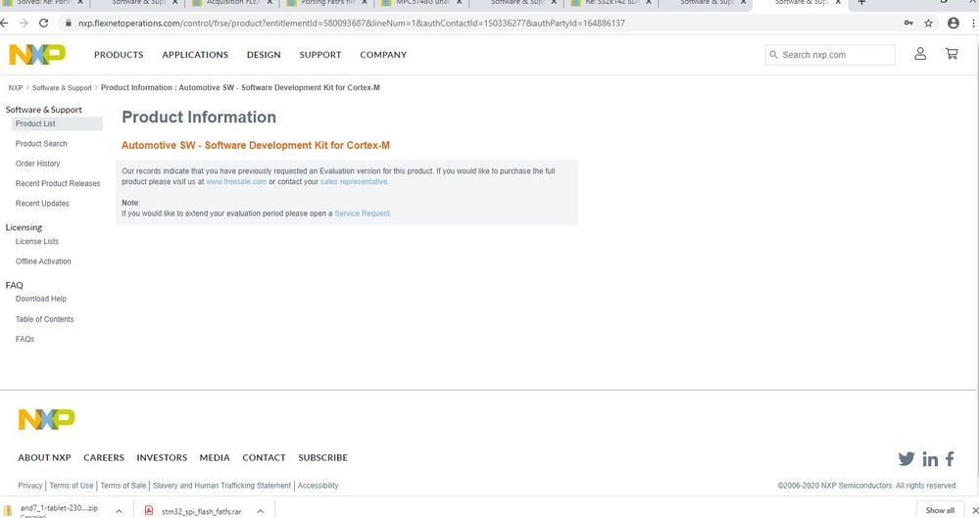Open Recent Updates in the sidebar

click(x=42, y=204)
